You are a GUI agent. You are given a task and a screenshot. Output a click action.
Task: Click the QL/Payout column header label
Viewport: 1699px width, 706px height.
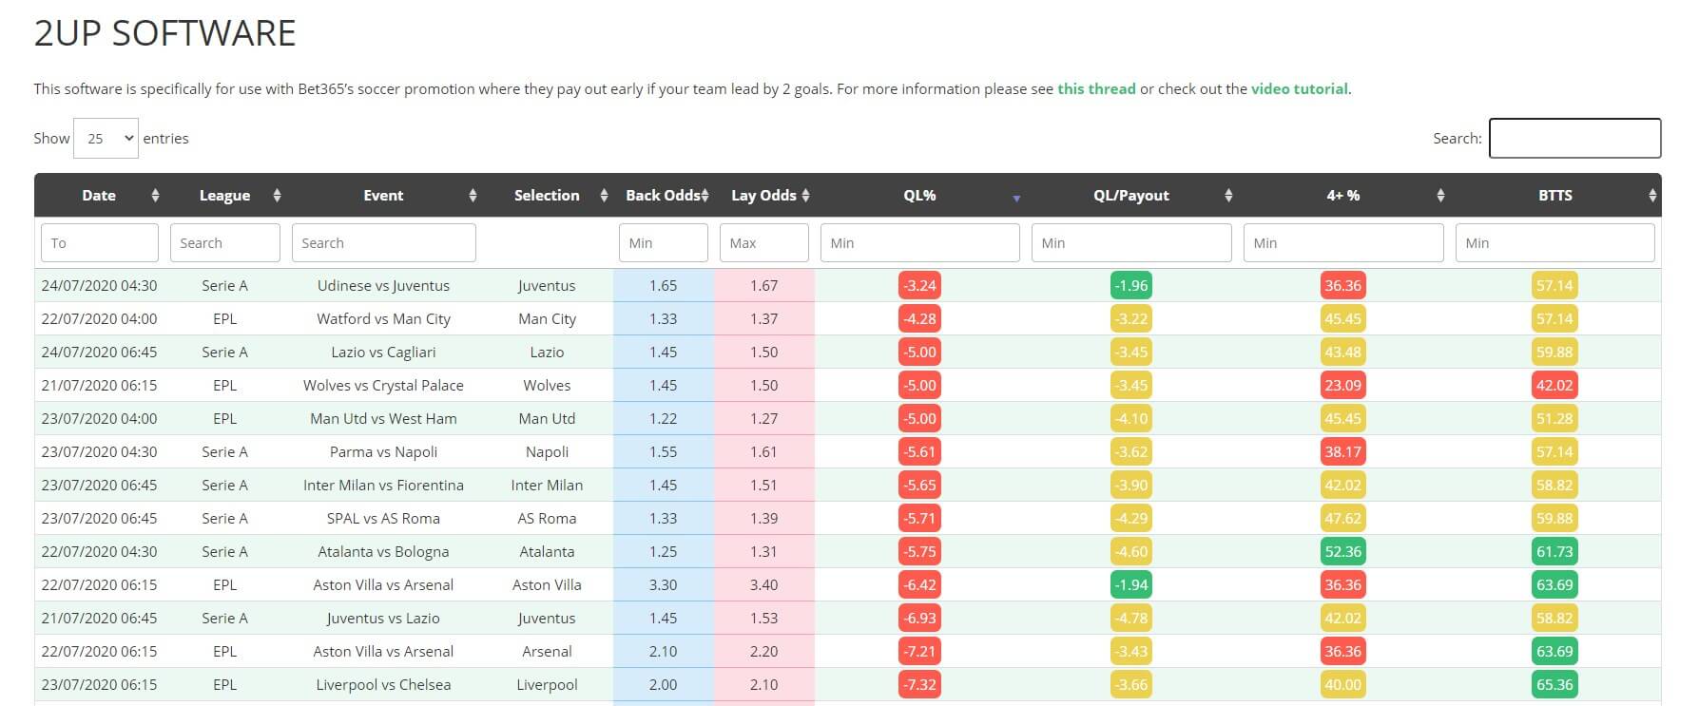point(1131,196)
